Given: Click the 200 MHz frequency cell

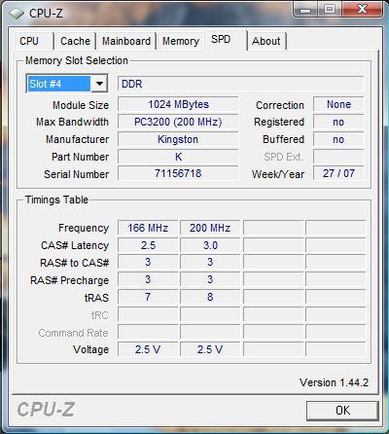Looking at the screenshot, I should (210, 228).
